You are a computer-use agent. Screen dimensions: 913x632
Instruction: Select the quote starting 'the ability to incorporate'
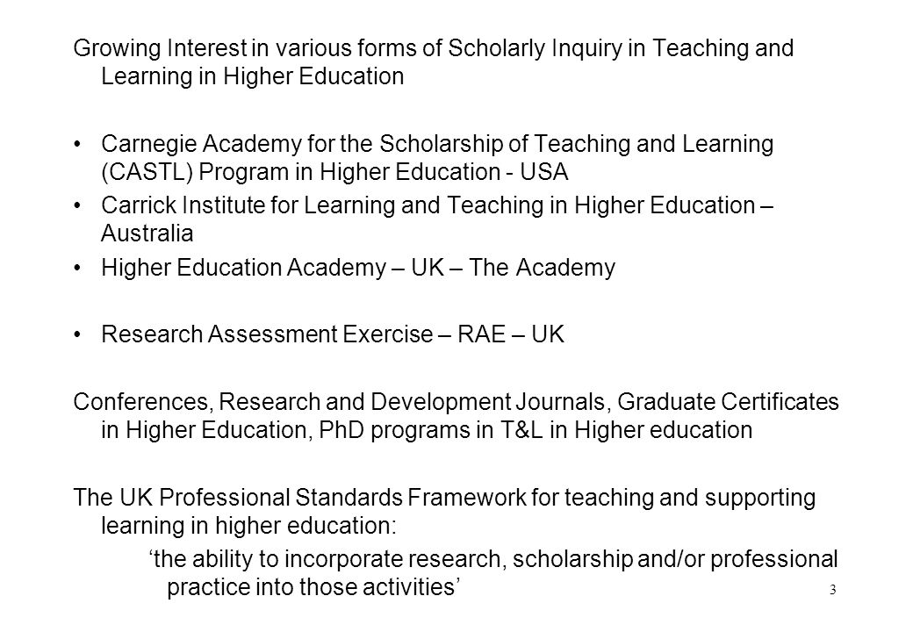coord(493,559)
